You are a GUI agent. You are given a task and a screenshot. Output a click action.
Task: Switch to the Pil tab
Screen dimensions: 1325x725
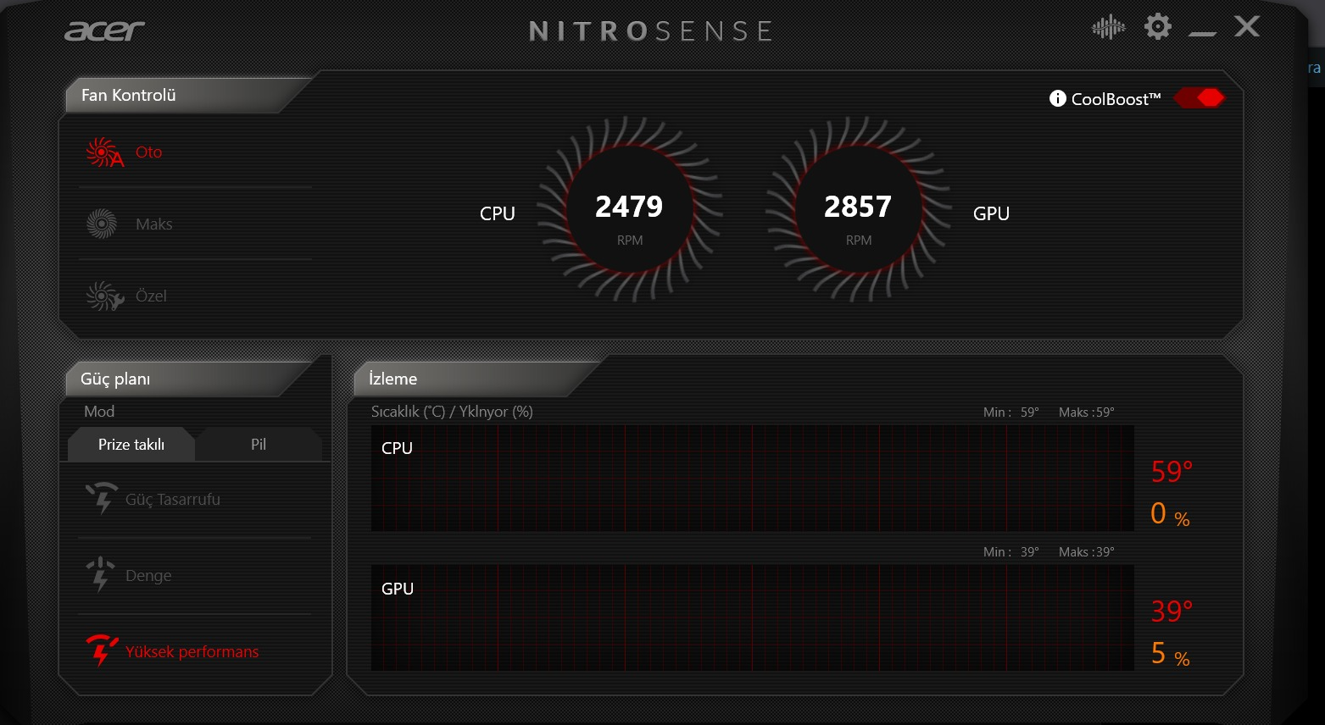coord(259,445)
